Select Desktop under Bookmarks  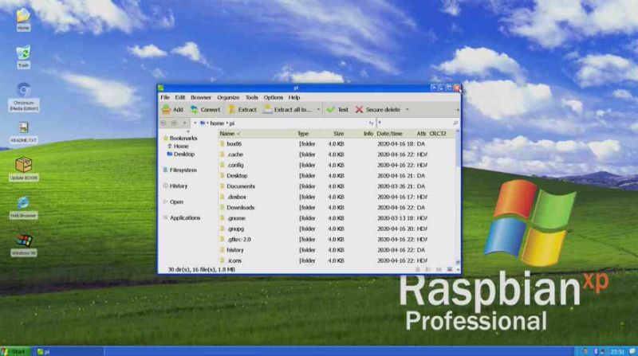coord(181,155)
